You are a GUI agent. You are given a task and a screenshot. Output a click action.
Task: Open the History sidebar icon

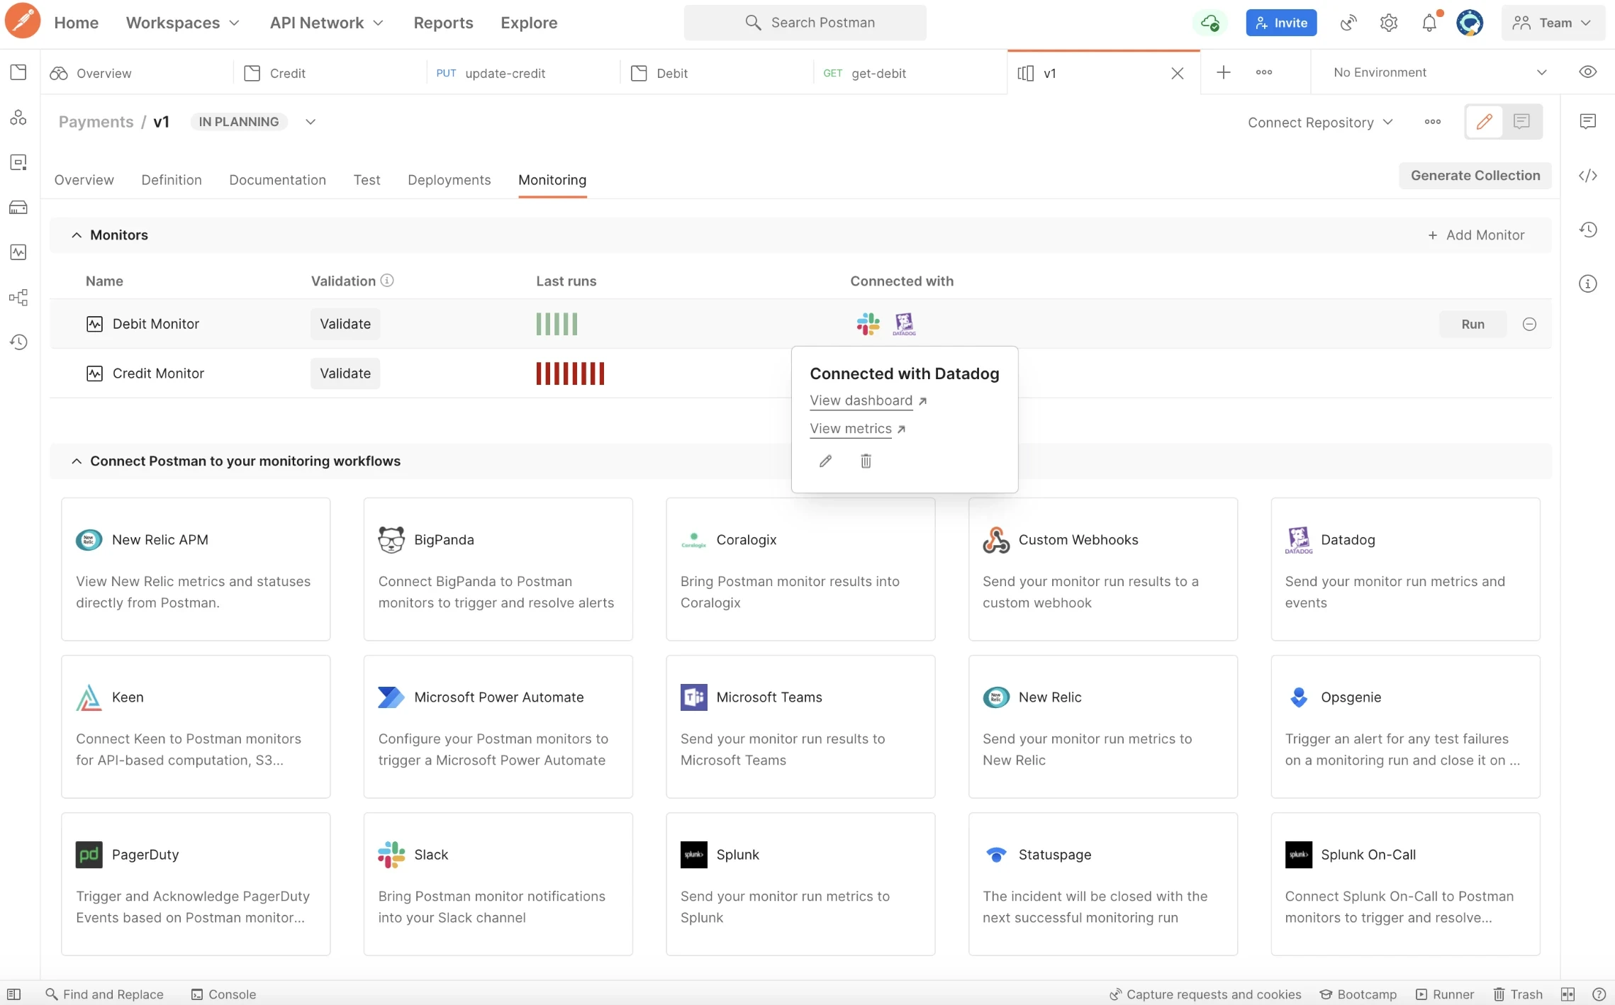18,342
